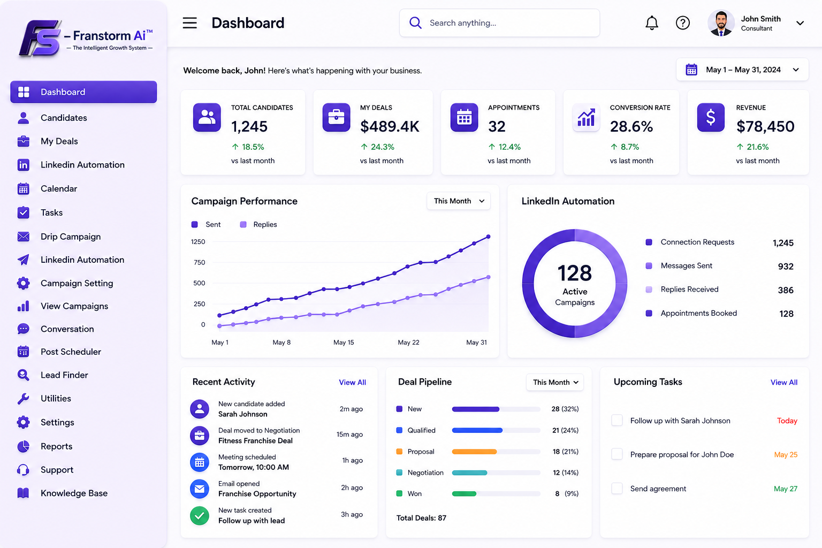Click View All in Recent Activity

[x=353, y=382]
